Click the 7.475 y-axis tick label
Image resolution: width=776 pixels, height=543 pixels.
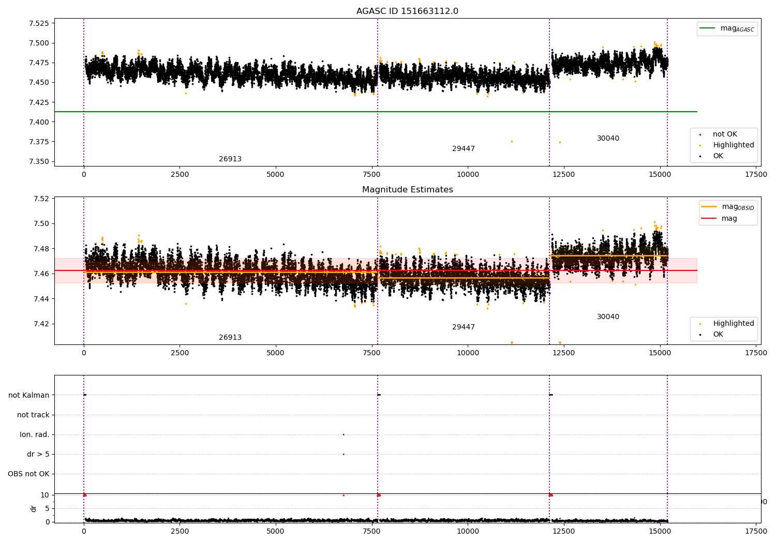(x=39, y=63)
